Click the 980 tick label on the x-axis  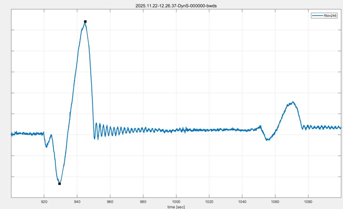(x=143, y=202)
